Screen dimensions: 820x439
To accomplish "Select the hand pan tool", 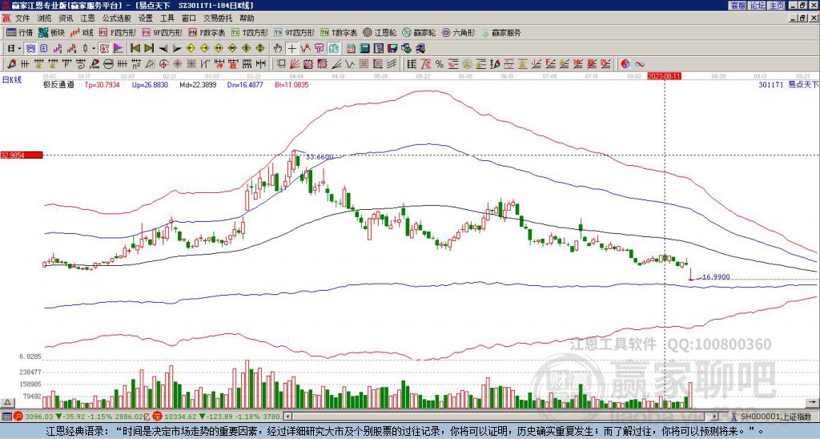I will click(278, 49).
